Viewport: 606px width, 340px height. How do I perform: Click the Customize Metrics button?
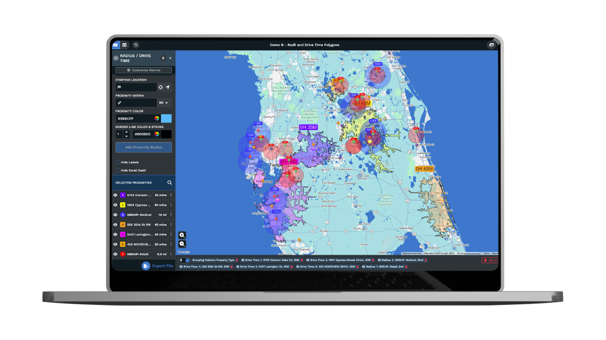pyautogui.click(x=143, y=71)
